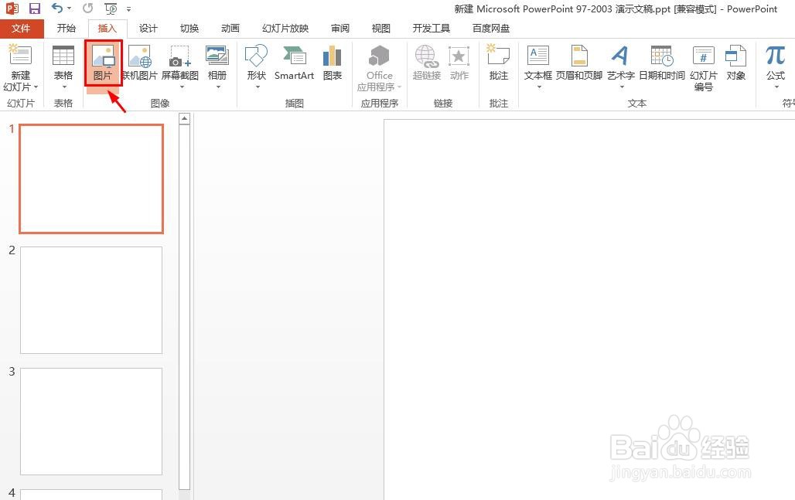The height and width of the screenshot is (500, 795).
Task: Select slide 3 thumbnail
Action: click(90, 421)
